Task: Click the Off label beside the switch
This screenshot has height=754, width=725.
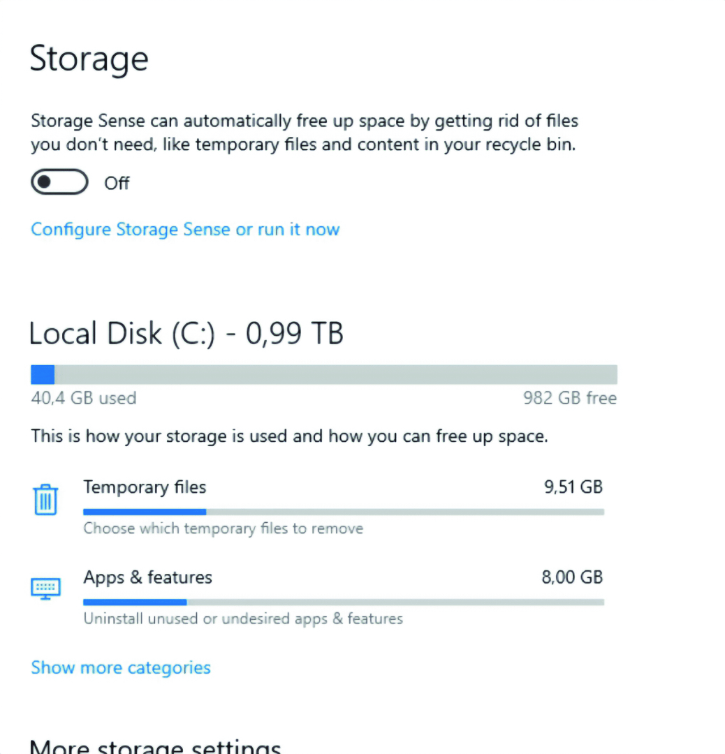Action: coord(117,184)
